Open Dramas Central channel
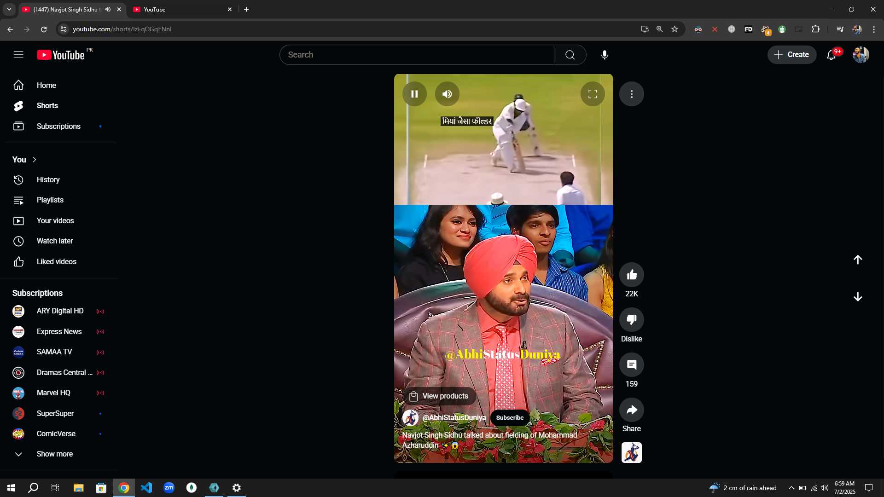The height and width of the screenshot is (497, 884). point(59,372)
